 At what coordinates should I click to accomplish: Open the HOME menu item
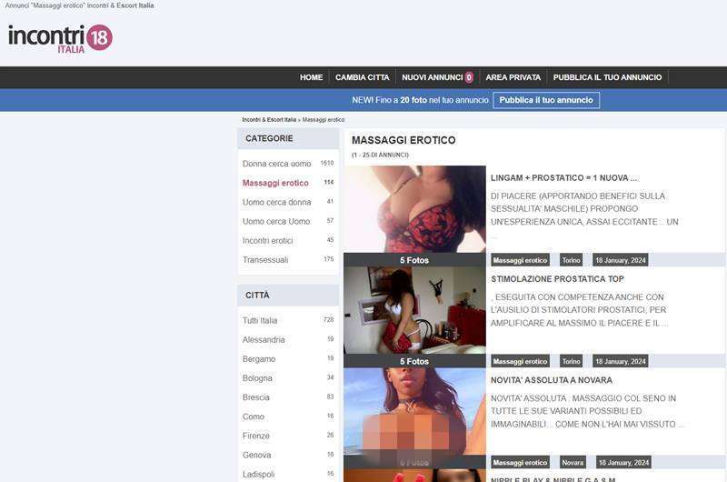pyautogui.click(x=311, y=77)
